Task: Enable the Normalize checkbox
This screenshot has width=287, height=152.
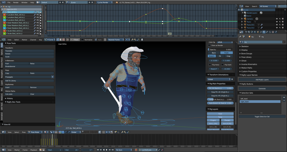Action: click(x=83, y=39)
